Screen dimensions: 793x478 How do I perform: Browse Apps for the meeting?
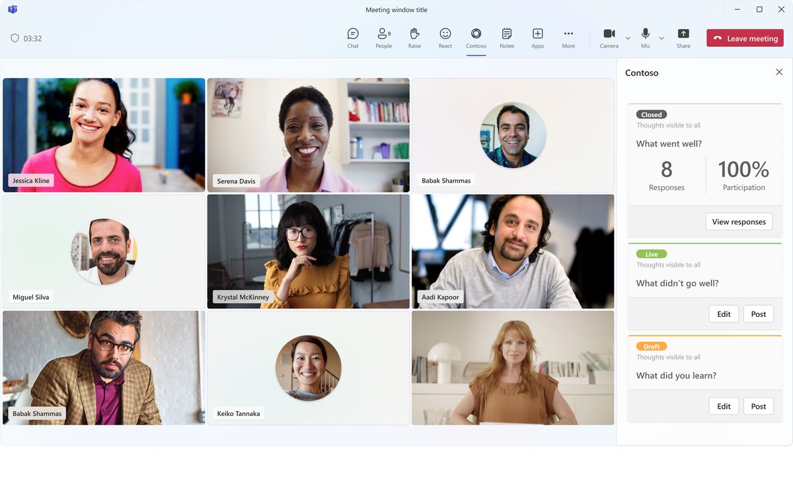537,38
